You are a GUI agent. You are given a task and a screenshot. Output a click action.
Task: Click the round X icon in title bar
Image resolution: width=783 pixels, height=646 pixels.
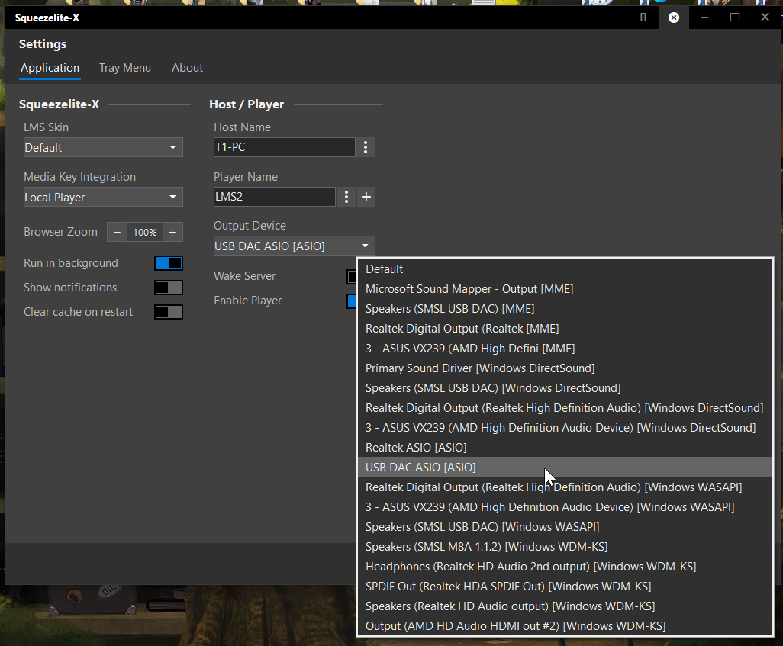click(674, 18)
